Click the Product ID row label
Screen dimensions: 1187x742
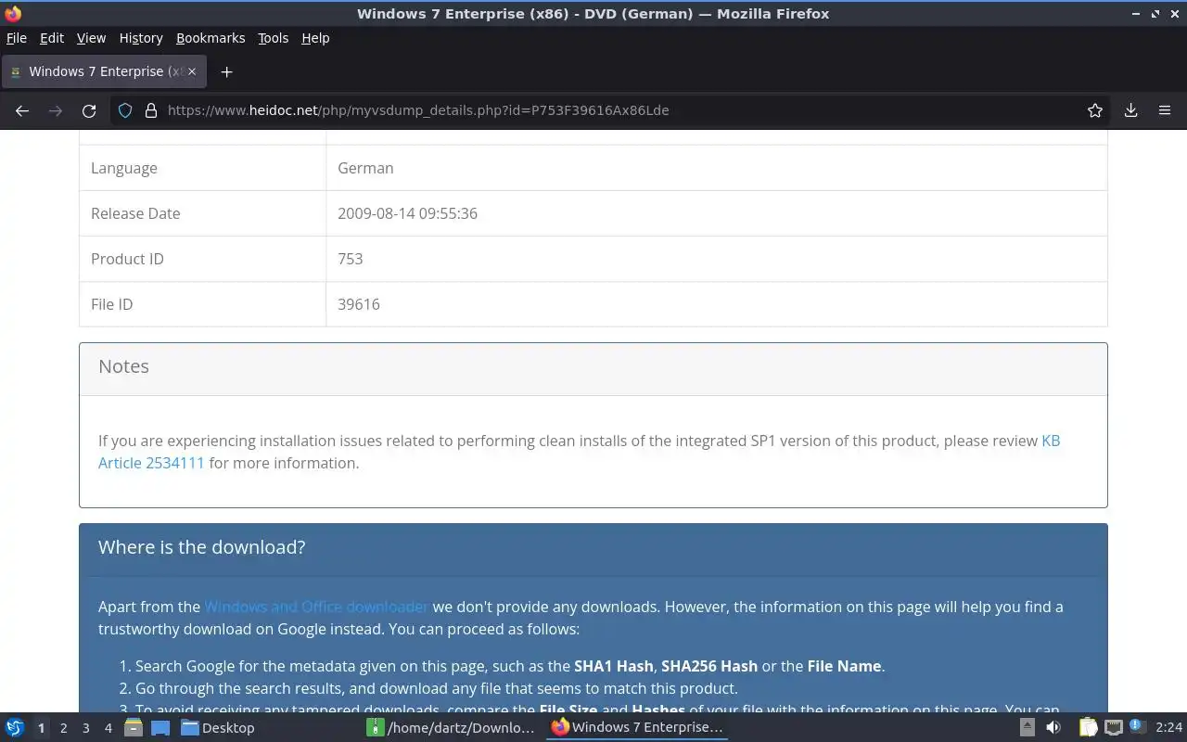tap(127, 259)
